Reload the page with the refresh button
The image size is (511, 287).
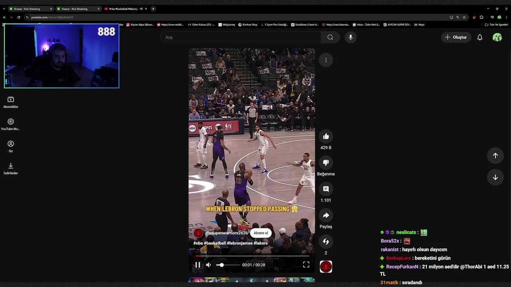[x=18, y=17]
